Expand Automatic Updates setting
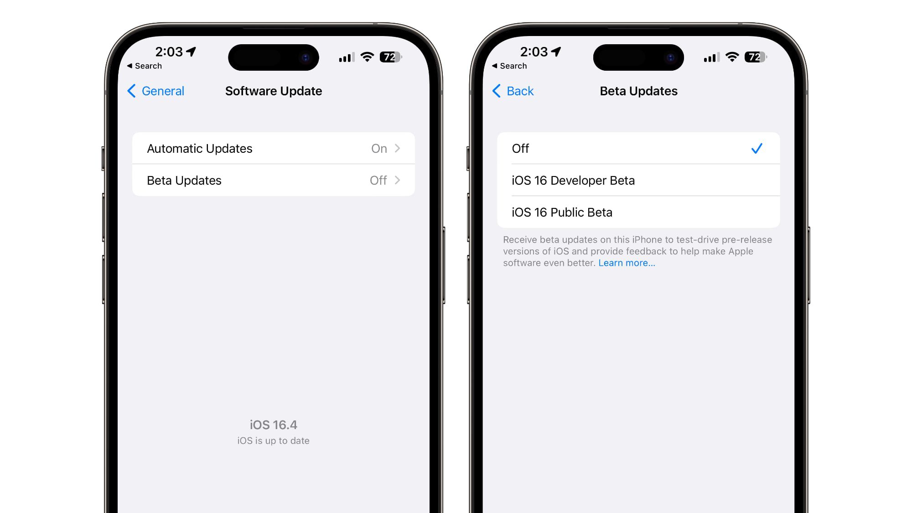This screenshot has width=912, height=513. click(x=274, y=148)
